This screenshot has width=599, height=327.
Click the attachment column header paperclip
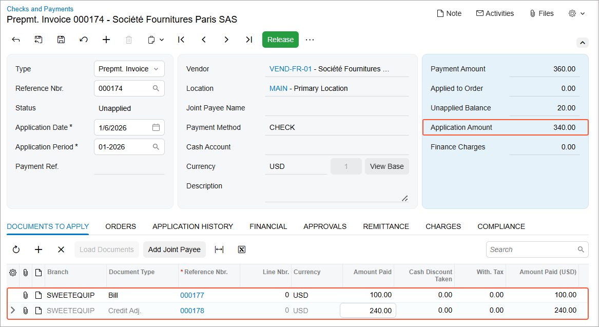point(26,273)
